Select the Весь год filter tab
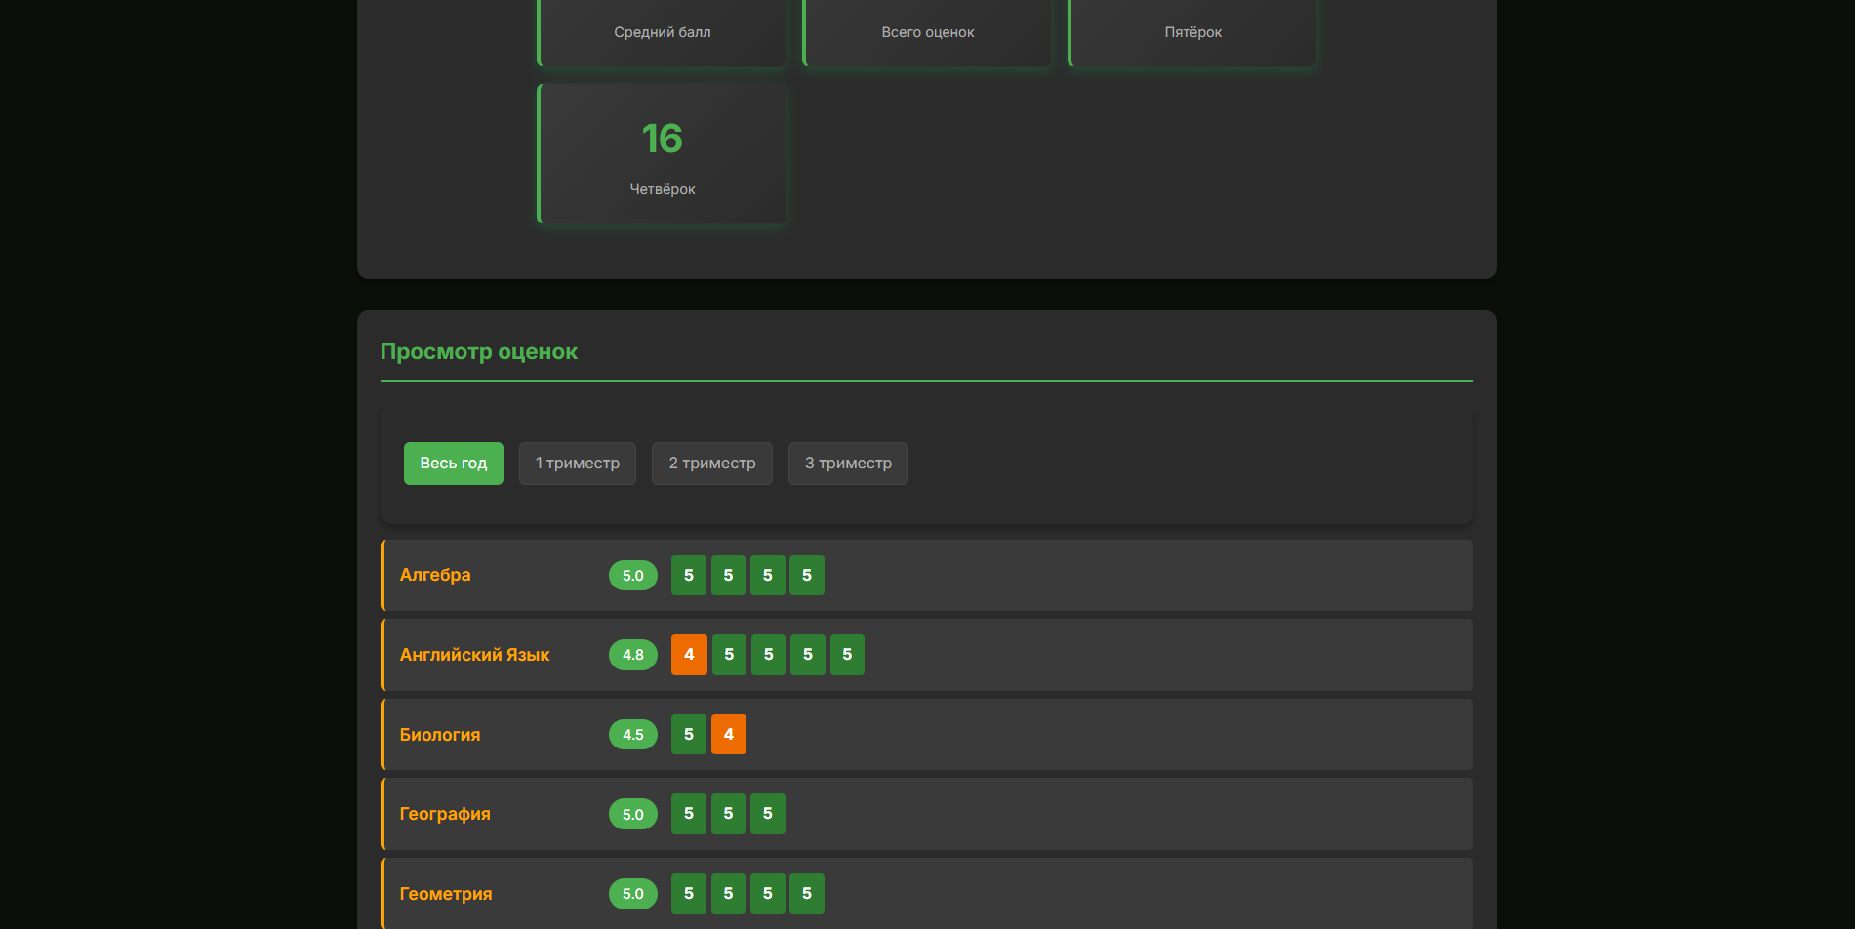 point(454,464)
